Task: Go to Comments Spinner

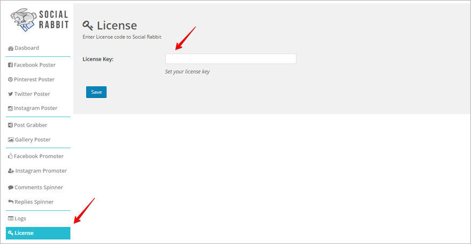Action: click(x=38, y=187)
